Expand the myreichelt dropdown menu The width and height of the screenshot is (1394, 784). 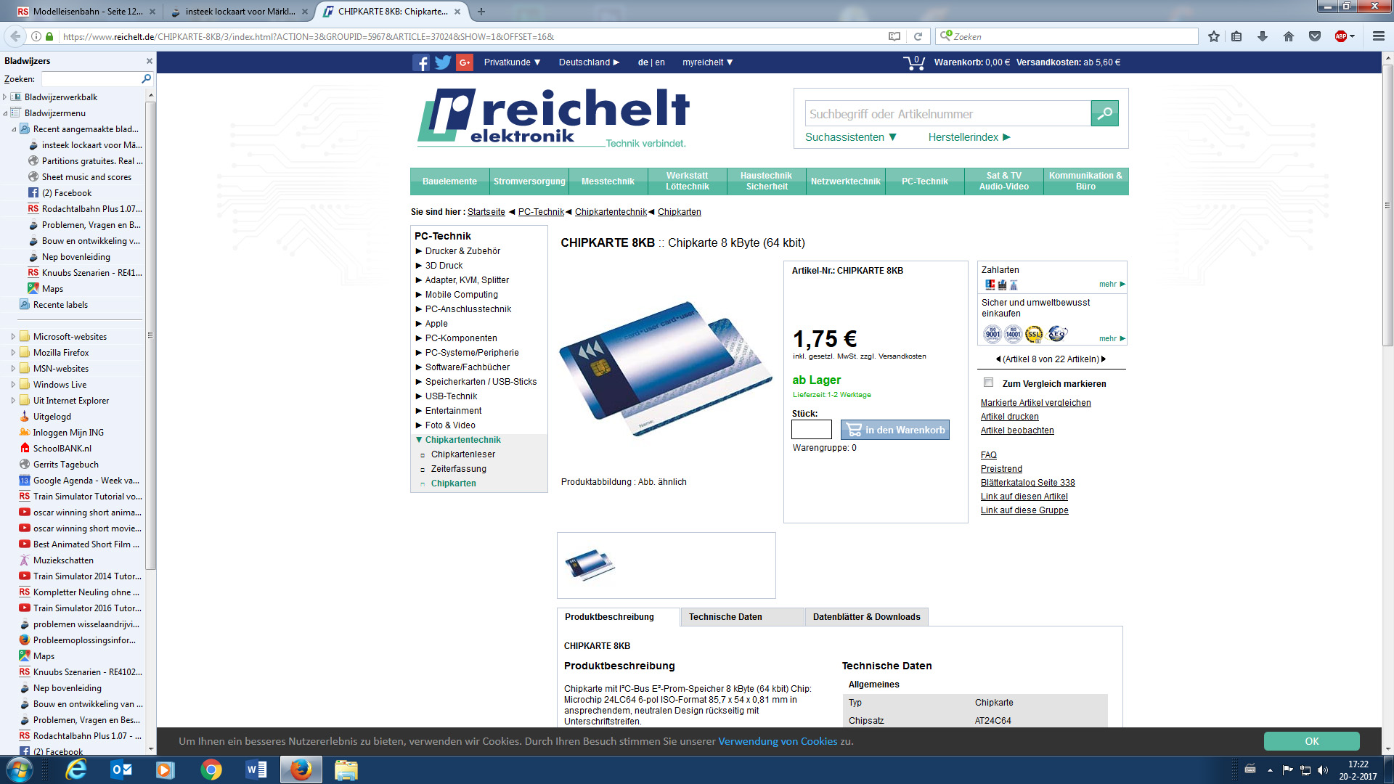point(707,62)
